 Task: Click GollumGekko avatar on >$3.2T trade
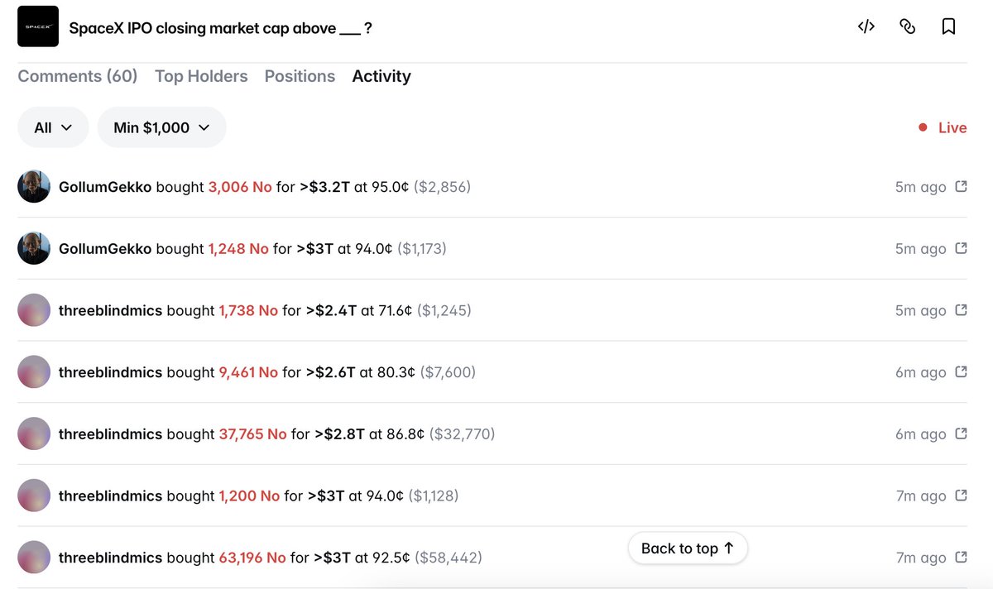click(x=34, y=187)
